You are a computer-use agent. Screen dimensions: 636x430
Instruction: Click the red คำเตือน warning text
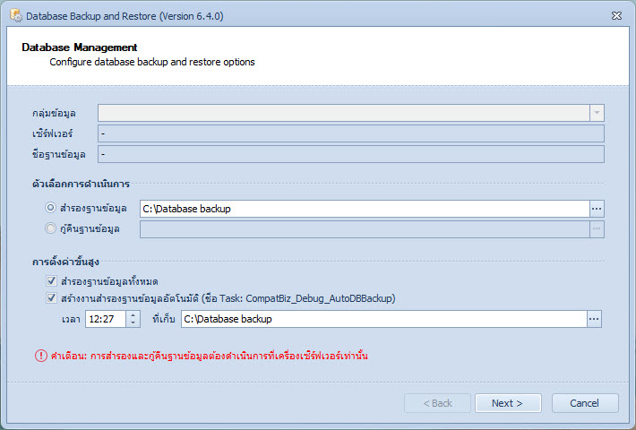point(210,356)
